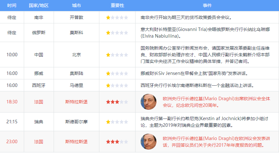Click 待定 time in the 南非 row
The width and height of the screenshot is (279, 153).
click(12, 17)
